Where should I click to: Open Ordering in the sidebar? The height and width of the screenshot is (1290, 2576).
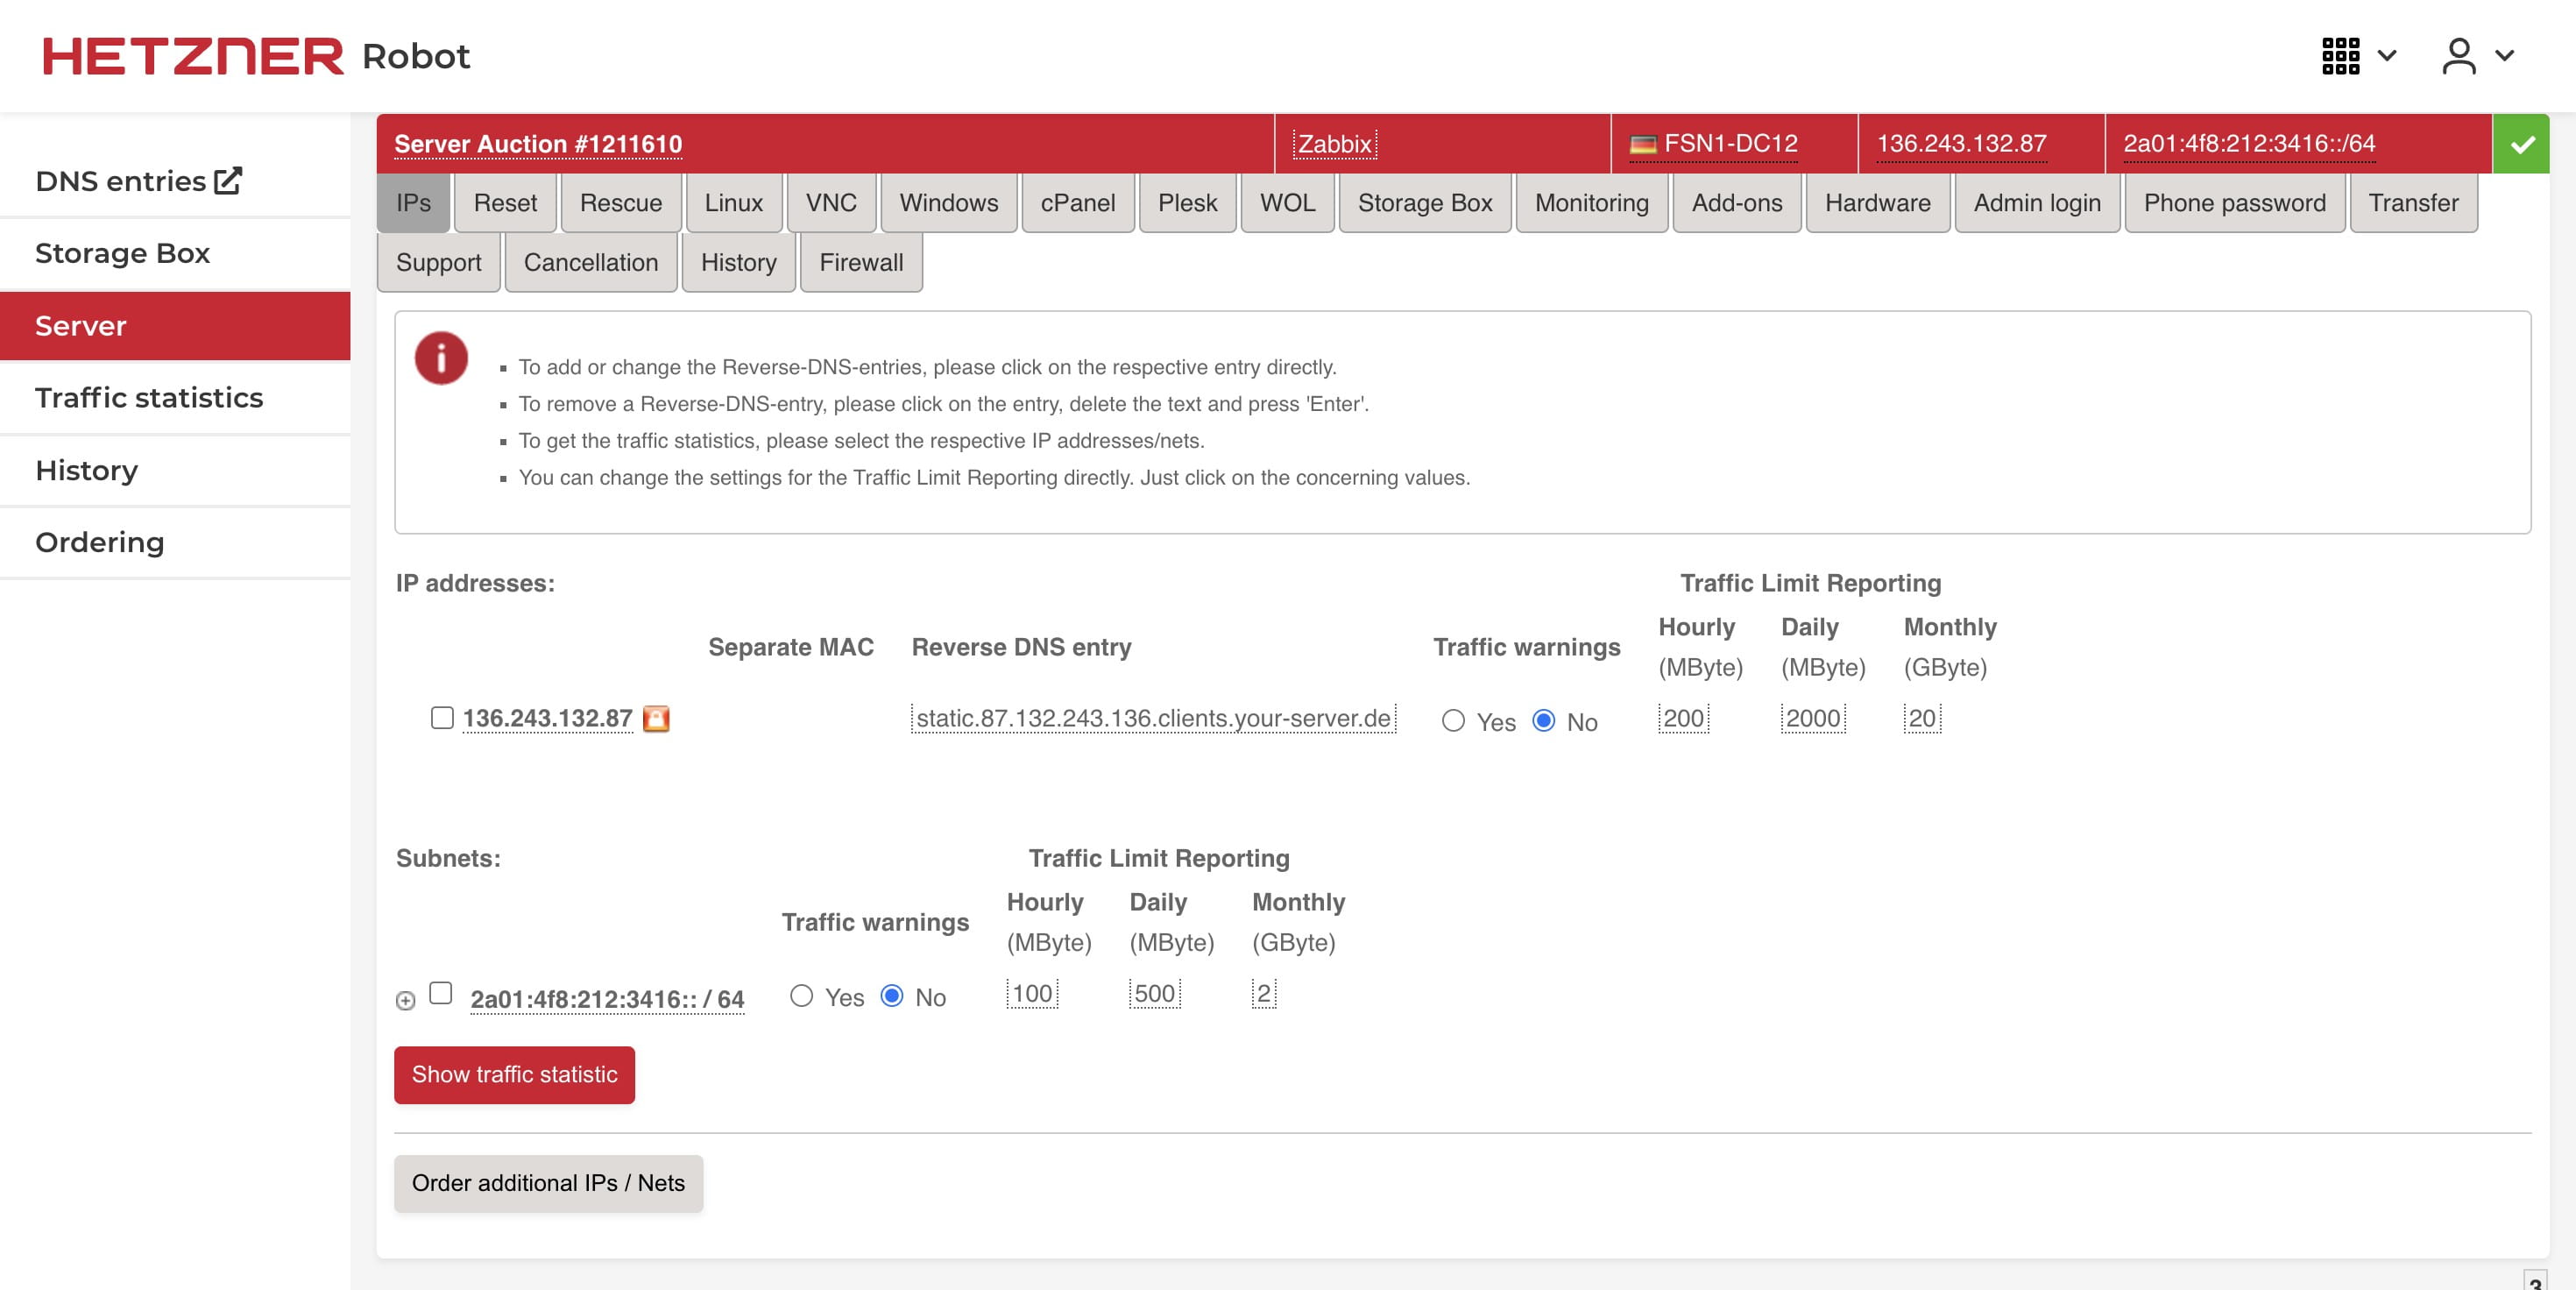click(x=175, y=542)
